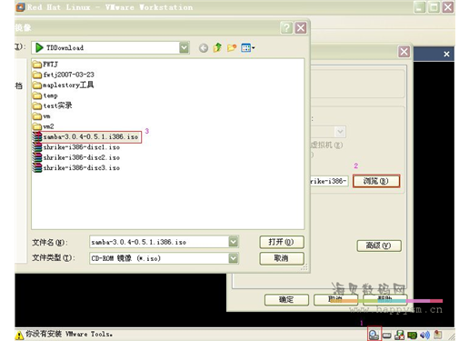The width and height of the screenshot is (469, 341).
Task: Click the VMware Tools warning icon
Action: [19, 335]
